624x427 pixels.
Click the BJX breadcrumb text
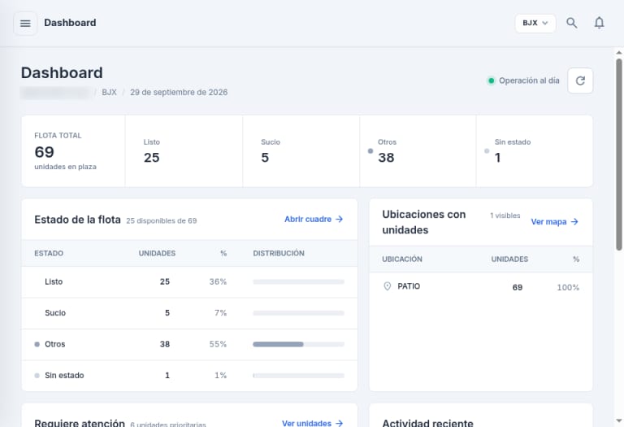(x=109, y=93)
